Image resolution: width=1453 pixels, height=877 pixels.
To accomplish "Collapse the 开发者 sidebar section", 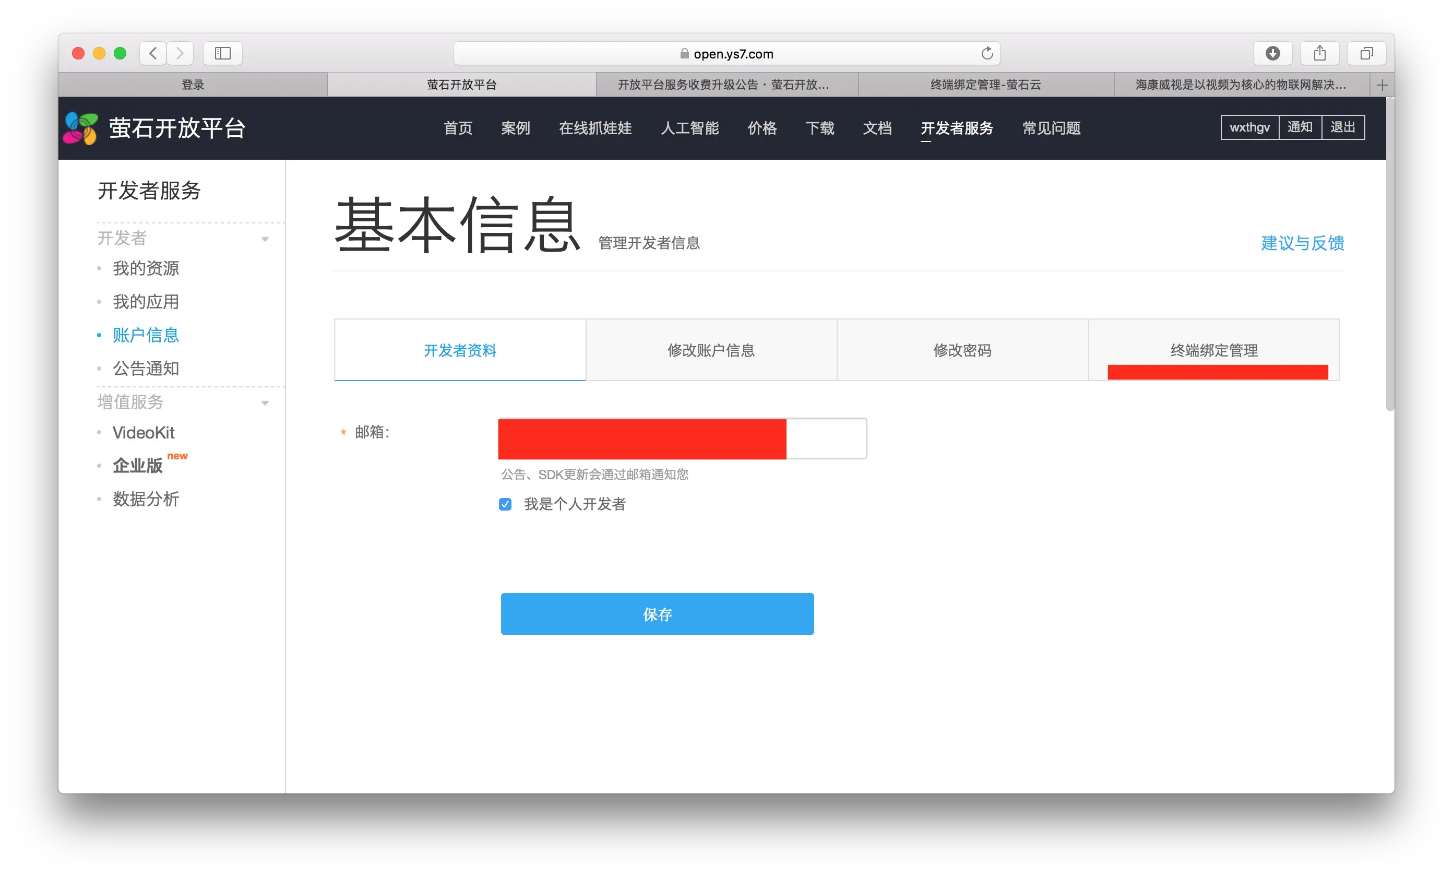I will 265,239.
